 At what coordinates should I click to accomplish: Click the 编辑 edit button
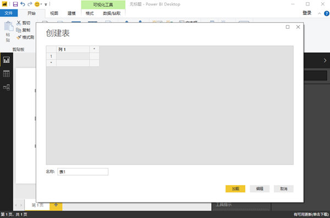click(x=260, y=189)
